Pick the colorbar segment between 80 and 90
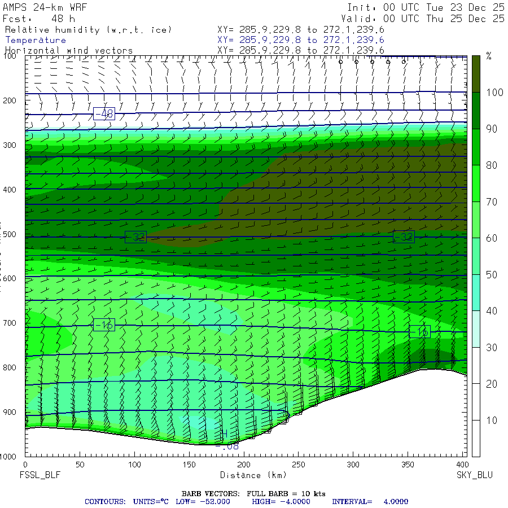This screenshot has width=508, height=508. 476,147
